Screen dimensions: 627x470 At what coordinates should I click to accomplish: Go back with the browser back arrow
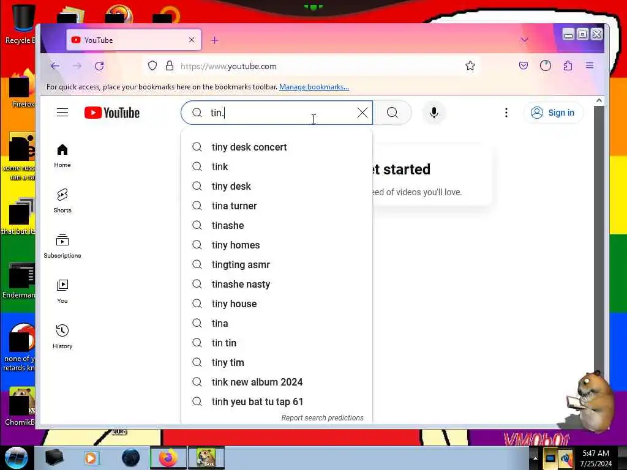click(55, 66)
